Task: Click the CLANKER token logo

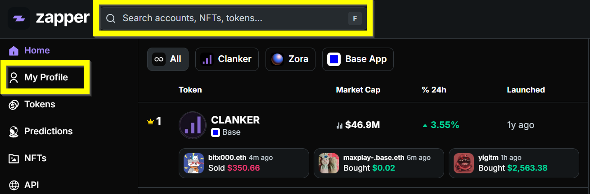Action: click(x=192, y=125)
